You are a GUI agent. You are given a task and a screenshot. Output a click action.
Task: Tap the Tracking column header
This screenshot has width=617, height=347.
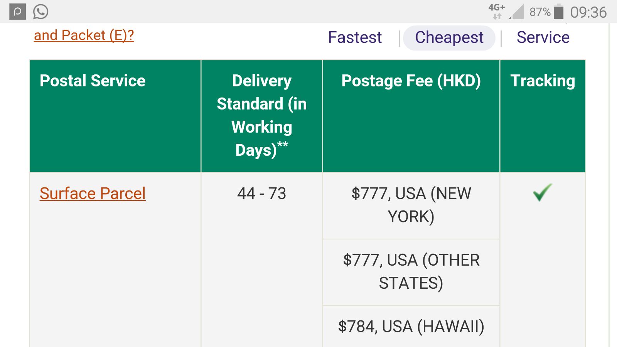(x=543, y=81)
